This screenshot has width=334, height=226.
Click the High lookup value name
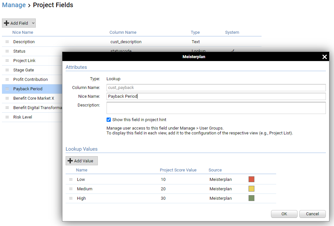81,198
